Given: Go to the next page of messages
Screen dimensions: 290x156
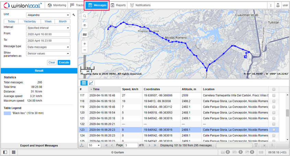Looking at the screenshot, I should (149, 145).
